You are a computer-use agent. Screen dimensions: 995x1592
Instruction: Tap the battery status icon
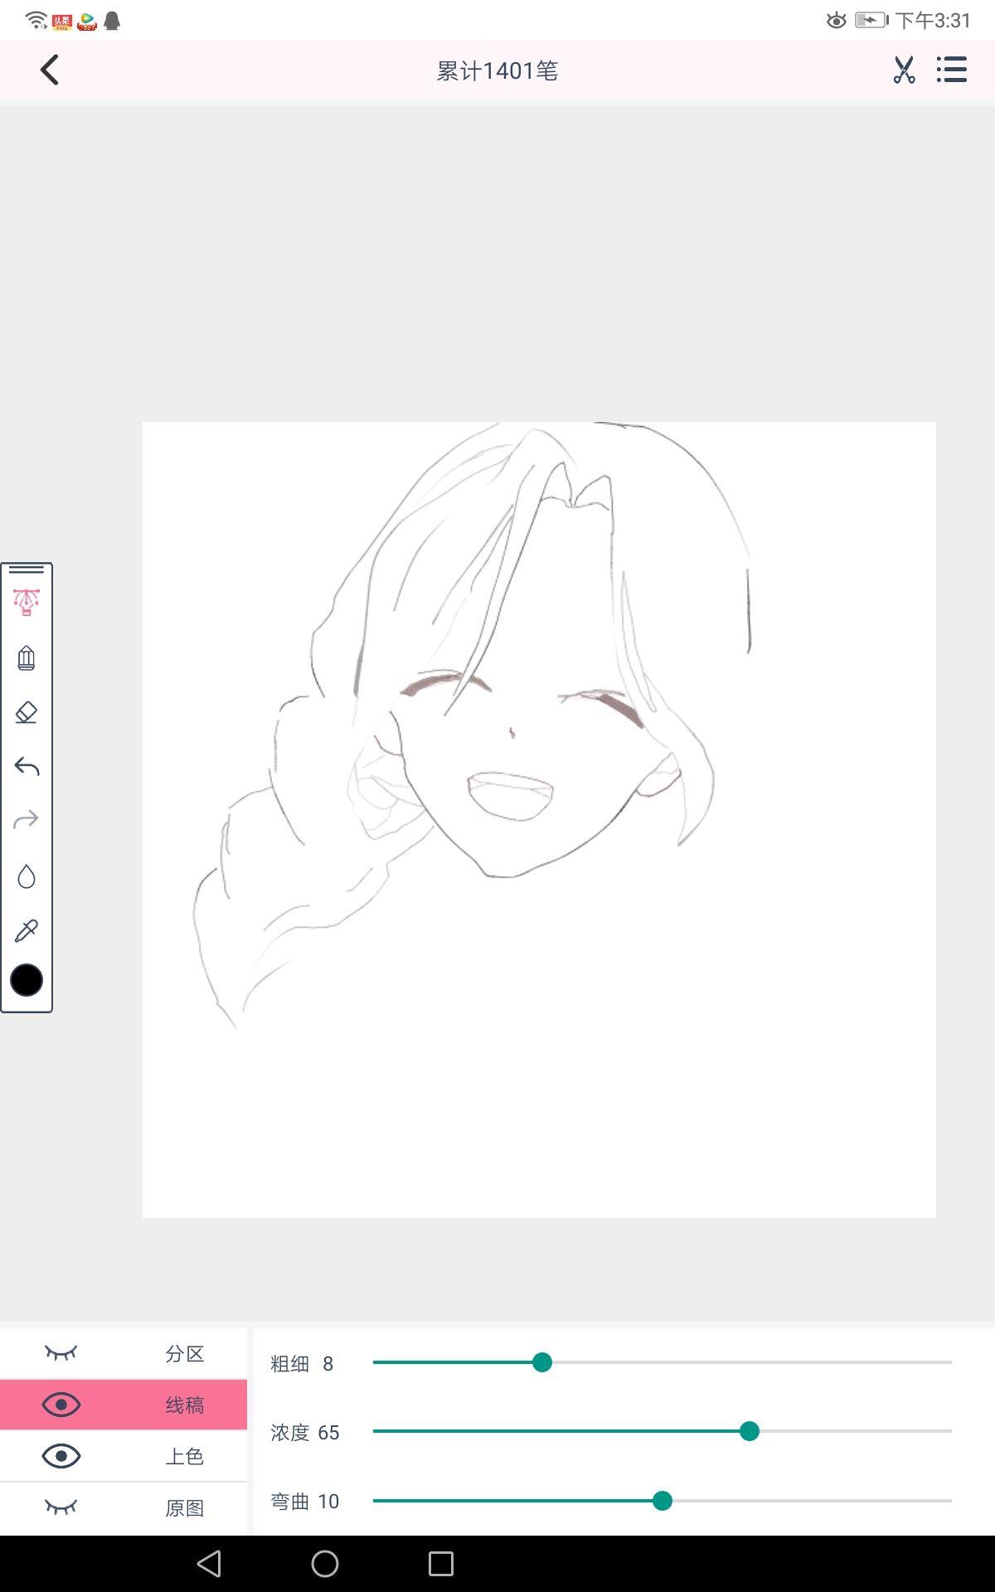(871, 20)
